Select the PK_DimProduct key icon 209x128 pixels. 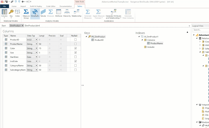tap(89, 37)
